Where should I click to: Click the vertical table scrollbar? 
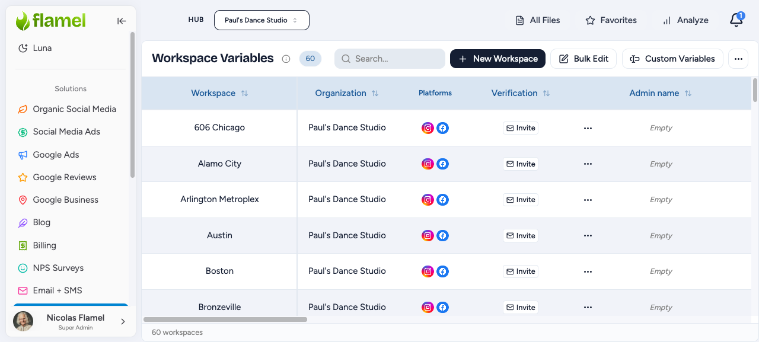[755, 90]
